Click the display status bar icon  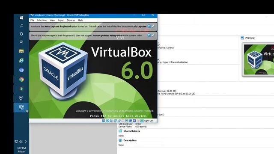click(127, 121)
